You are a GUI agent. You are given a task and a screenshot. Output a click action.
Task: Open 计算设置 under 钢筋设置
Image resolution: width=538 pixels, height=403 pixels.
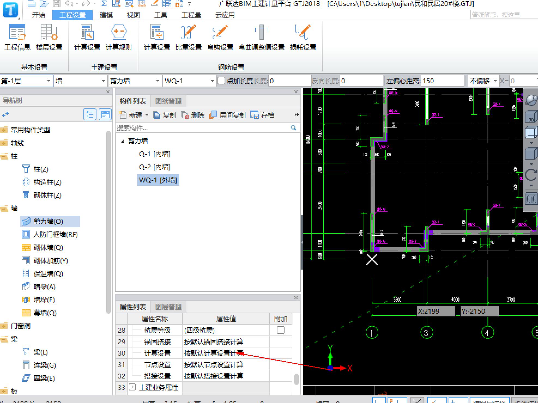point(157,37)
